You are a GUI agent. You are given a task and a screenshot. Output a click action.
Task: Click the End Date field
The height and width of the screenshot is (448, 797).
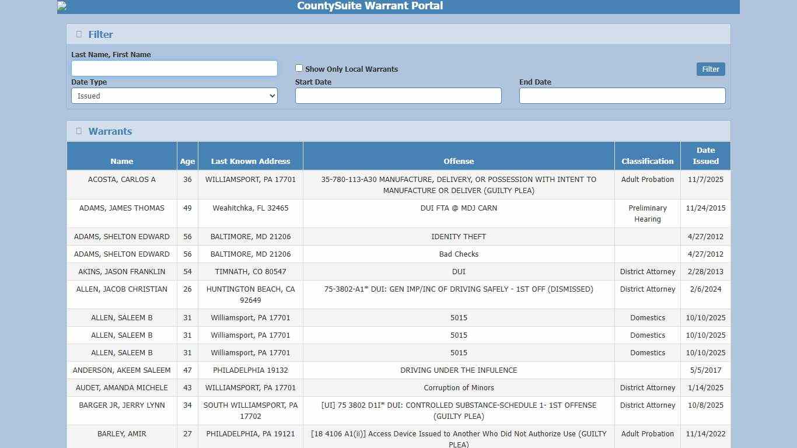(622, 96)
